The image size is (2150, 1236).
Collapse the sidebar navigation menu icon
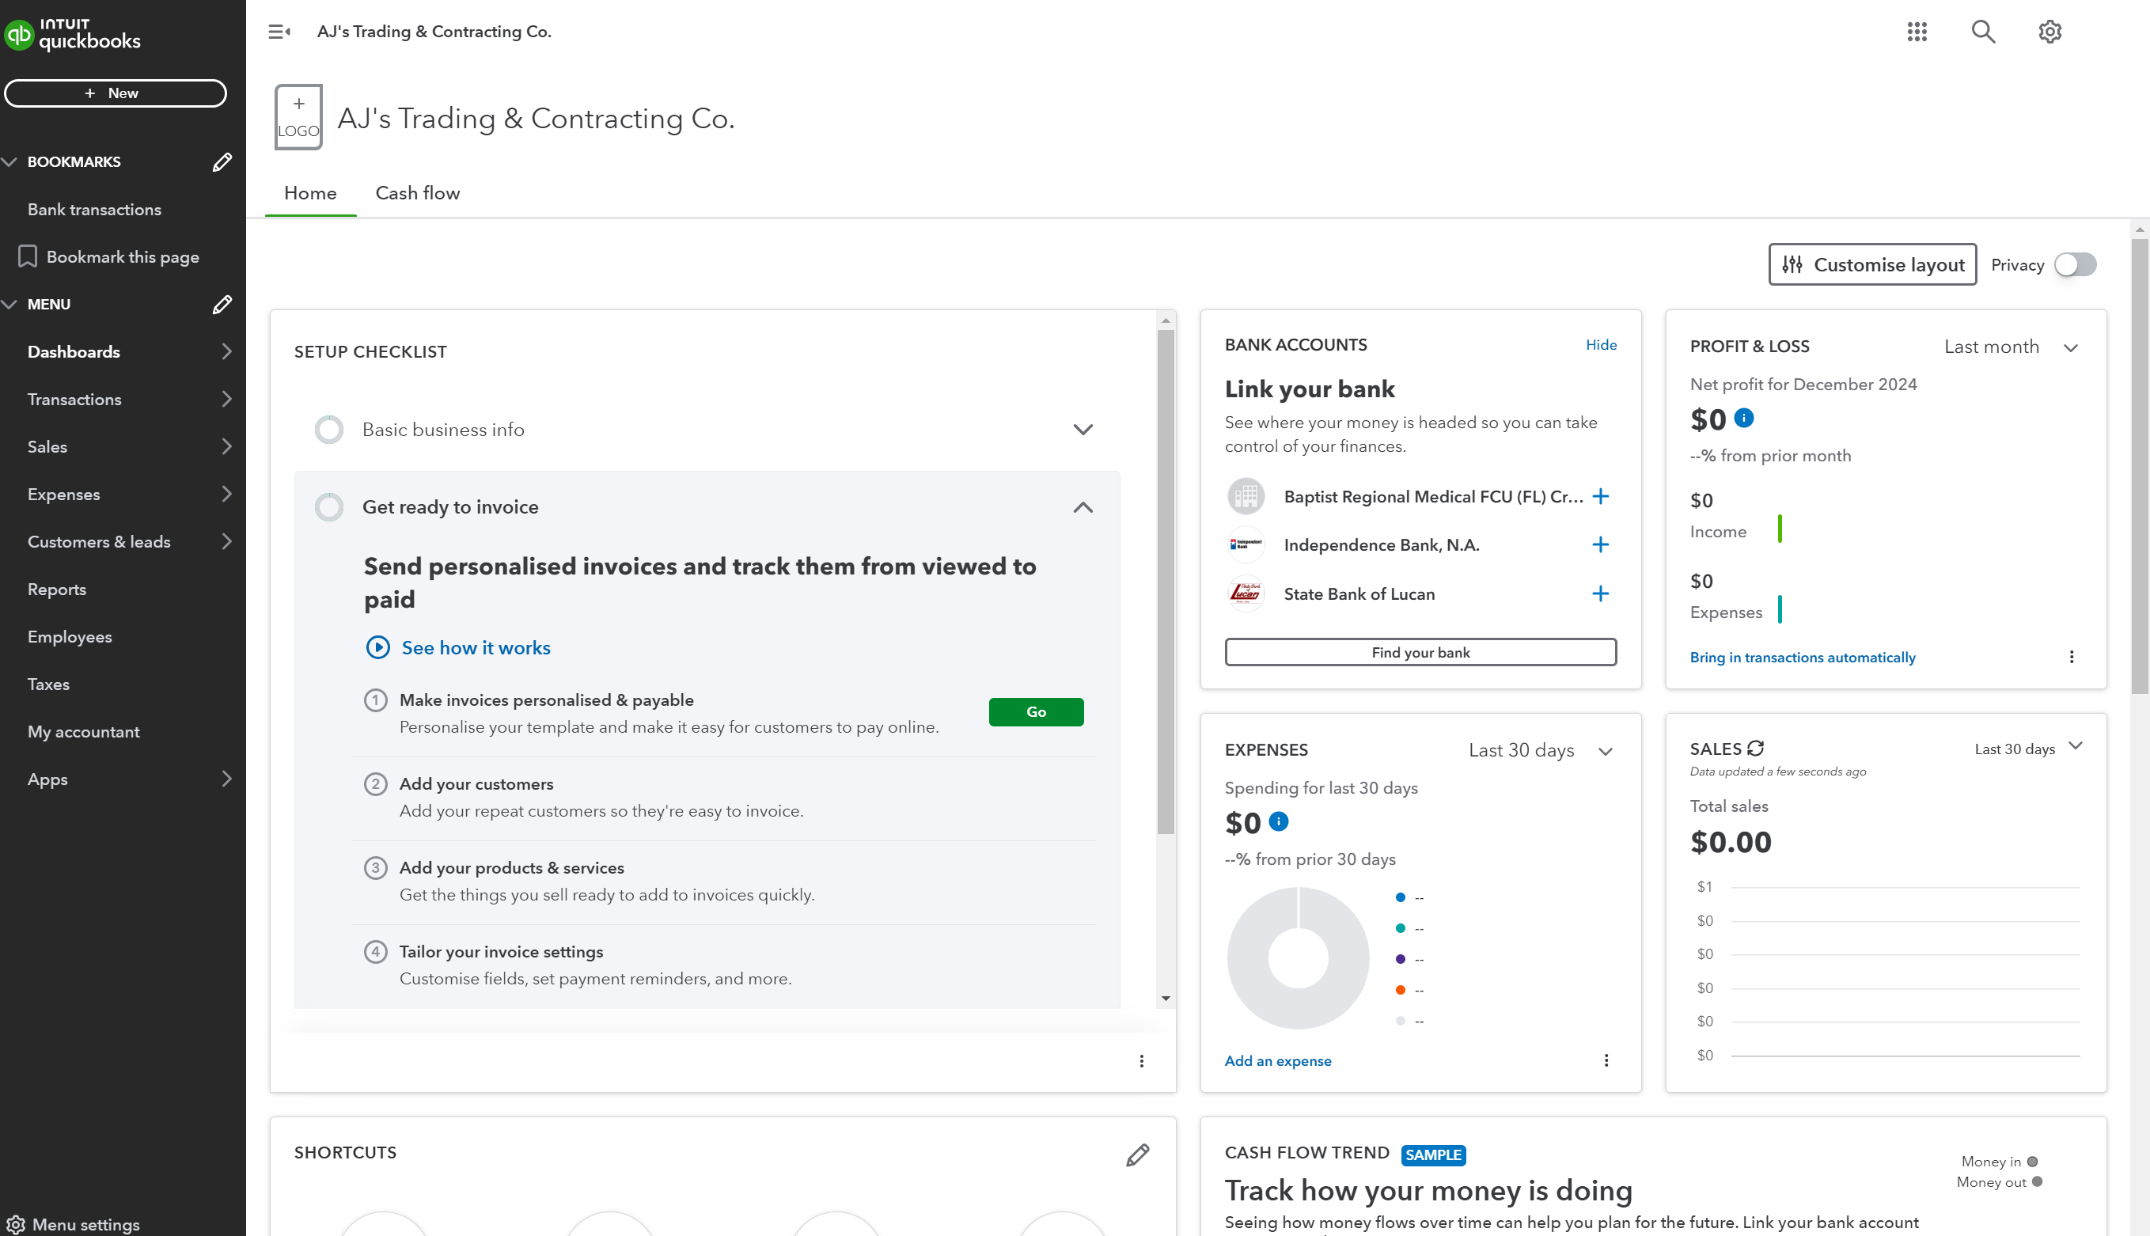coord(279,32)
